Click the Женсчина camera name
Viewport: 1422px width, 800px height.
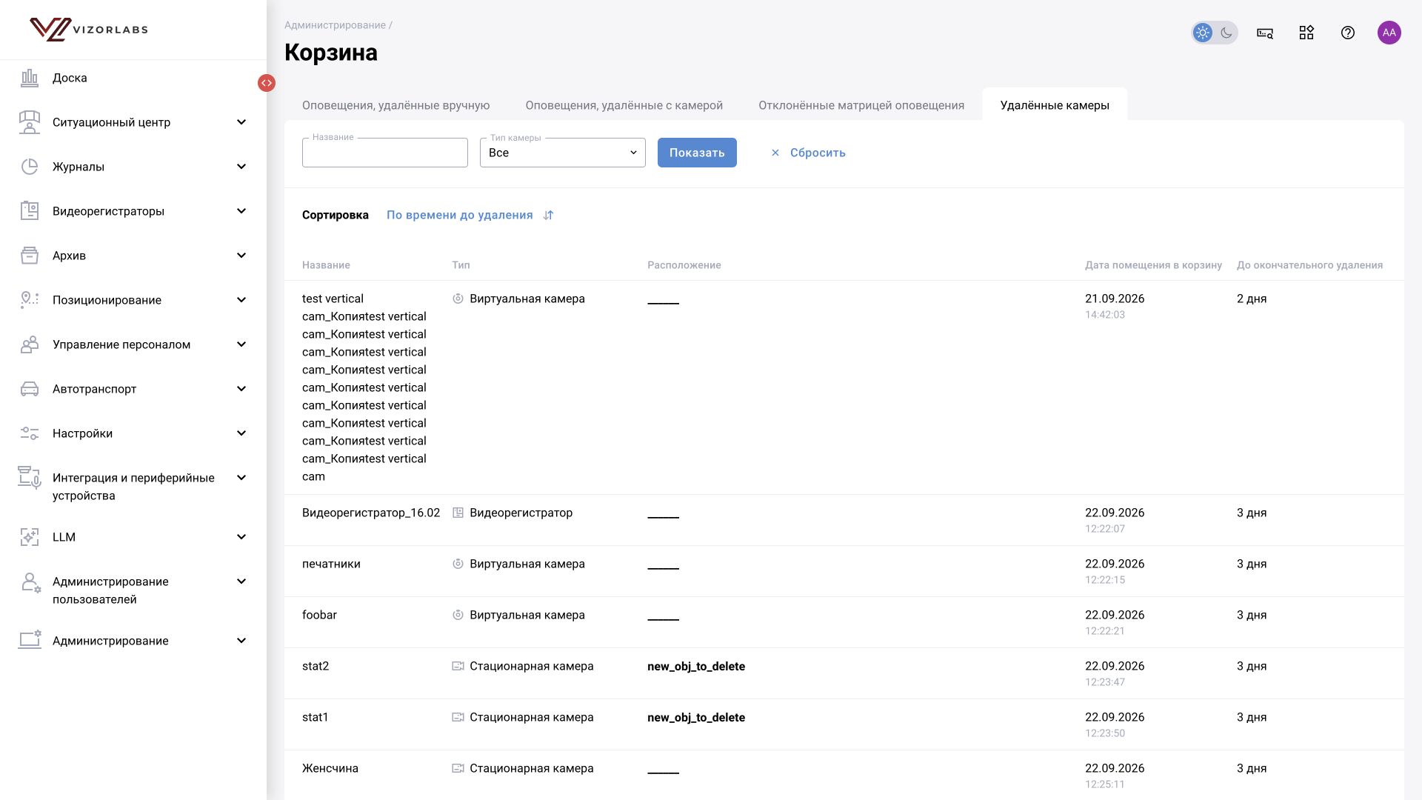(x=330, y=768)
